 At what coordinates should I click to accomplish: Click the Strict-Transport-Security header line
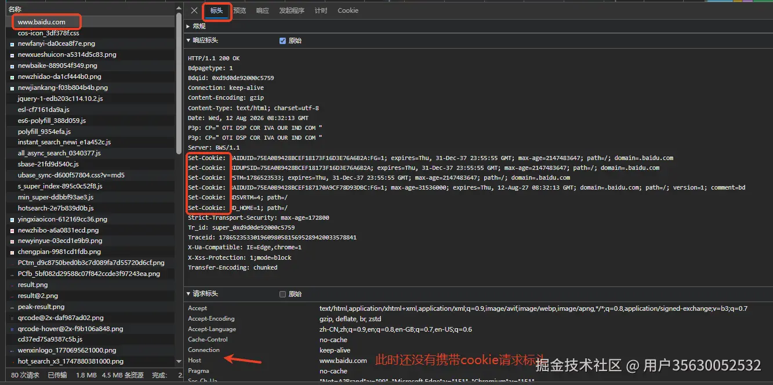tap(258, 217)
